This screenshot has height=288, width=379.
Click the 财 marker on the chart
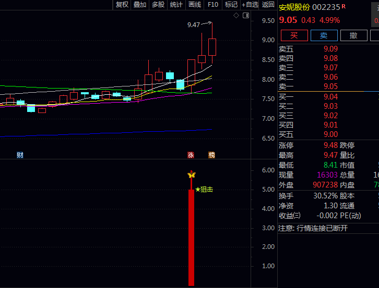point(20,155)
